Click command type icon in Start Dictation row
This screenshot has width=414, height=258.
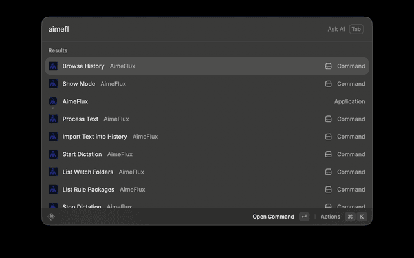(x=328, y=154)
